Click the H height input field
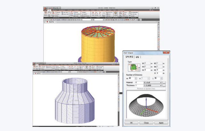The width and height of the screenshot is (205, 131). [160, 73]
